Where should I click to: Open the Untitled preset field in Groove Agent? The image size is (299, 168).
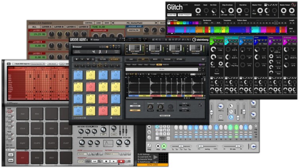(x=103, y=40)
